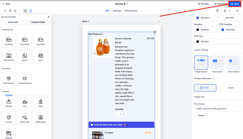Image resolution: width=243 pixels, height=139 pixels.
Task: Click the bell notification icon
Action: pyautogui.click(x=15, y=11)
